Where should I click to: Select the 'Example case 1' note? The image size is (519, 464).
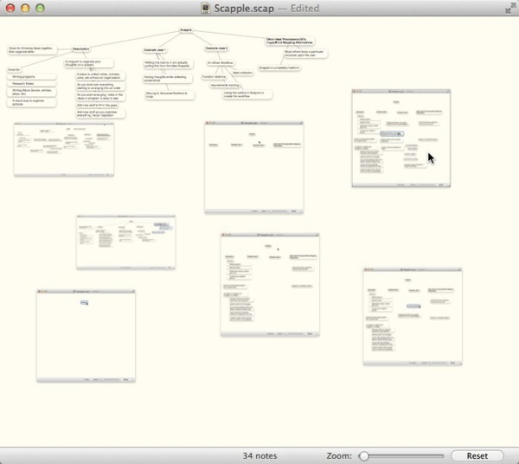coord(155,50)
